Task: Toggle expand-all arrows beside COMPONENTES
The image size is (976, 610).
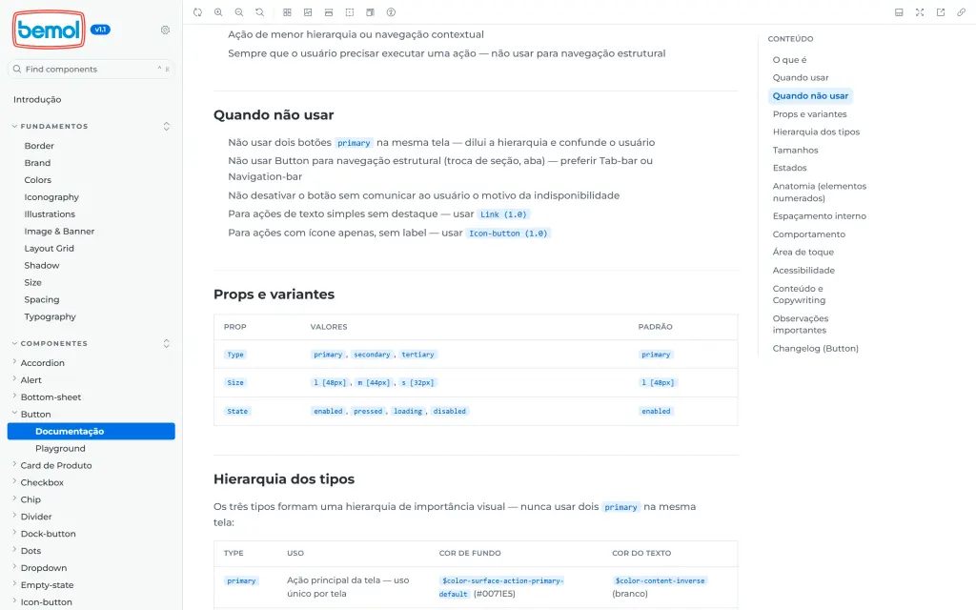Action: [166, 343]
